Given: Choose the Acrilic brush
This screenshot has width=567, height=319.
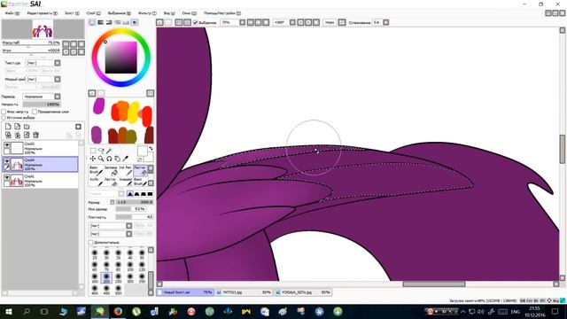Looking at the screenshot, I should click(x=96, y=182).
